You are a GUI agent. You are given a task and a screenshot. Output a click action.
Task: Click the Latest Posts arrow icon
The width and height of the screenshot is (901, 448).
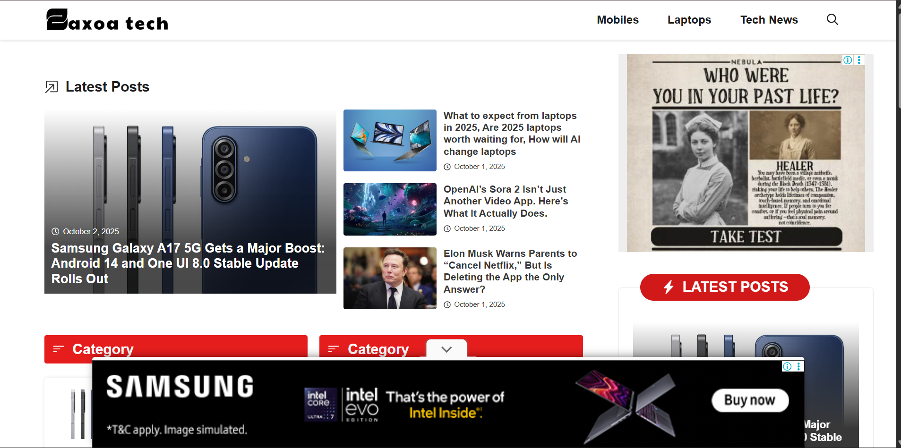point(51,87)
